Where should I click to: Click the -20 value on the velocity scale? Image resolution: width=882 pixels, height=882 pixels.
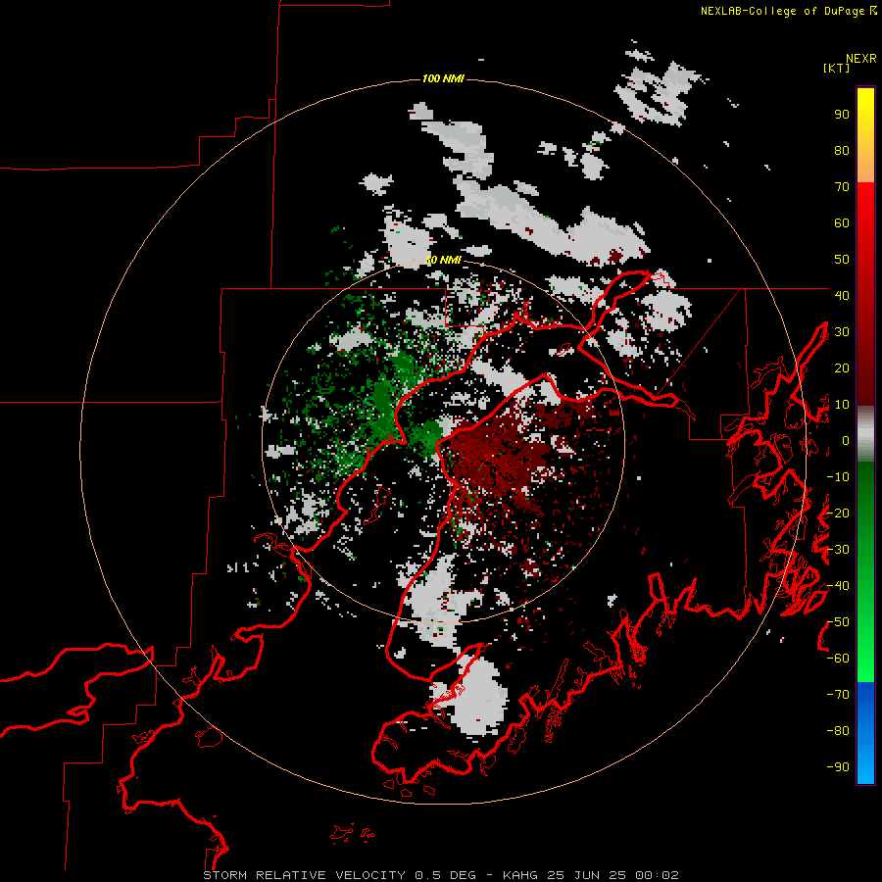click(x=838, y=513)
